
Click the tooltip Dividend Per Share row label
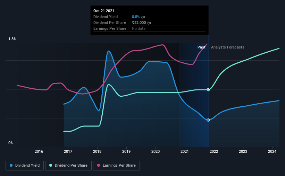[110, 23]
